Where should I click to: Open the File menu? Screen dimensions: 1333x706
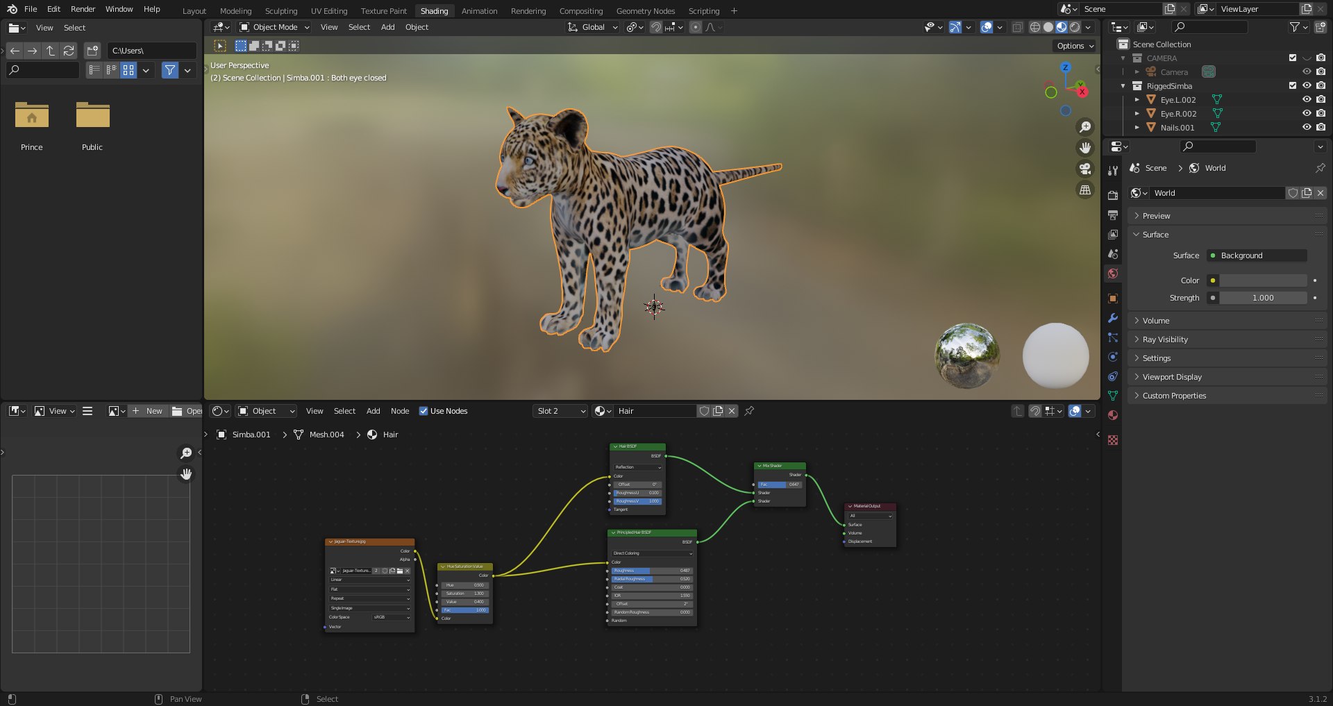click(31, 9)
